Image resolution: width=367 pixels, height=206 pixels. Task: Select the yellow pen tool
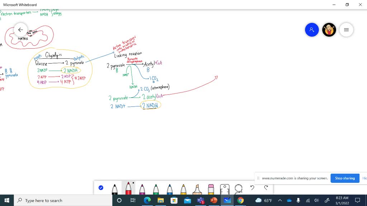tap(183, 189)
